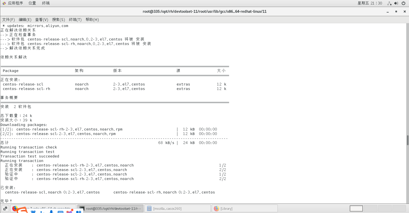
Task: Click the '(2/2): centos-release-scl' download line
Action: tap(58, 134)
